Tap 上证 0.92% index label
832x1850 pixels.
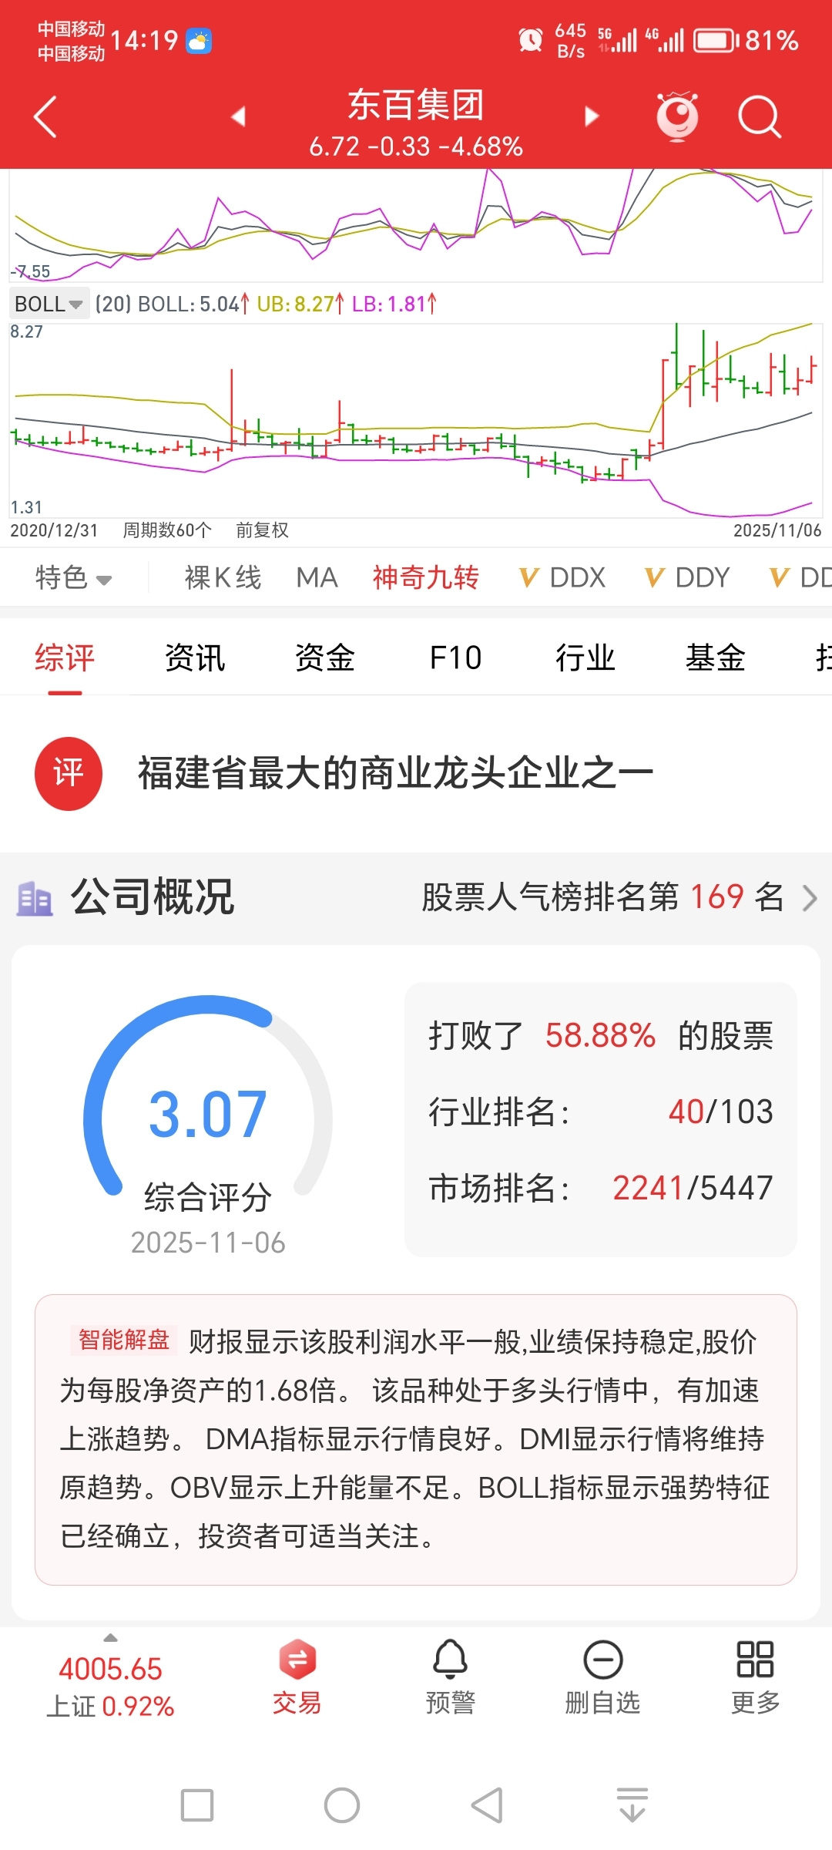(x=110, y=1706)
